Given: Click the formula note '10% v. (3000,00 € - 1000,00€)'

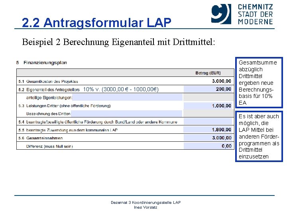Looking at the screenshot, I should click(x=121, y=89).
